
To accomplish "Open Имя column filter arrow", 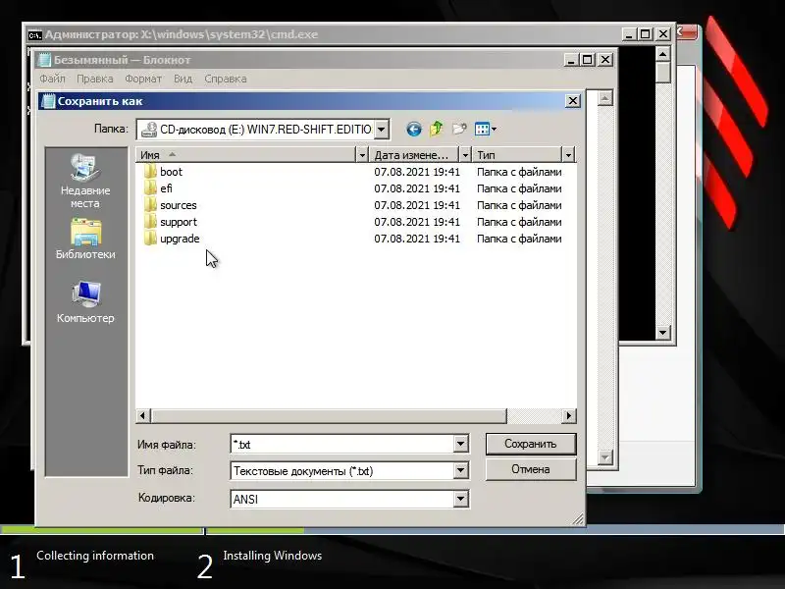I will coord(362,155).
